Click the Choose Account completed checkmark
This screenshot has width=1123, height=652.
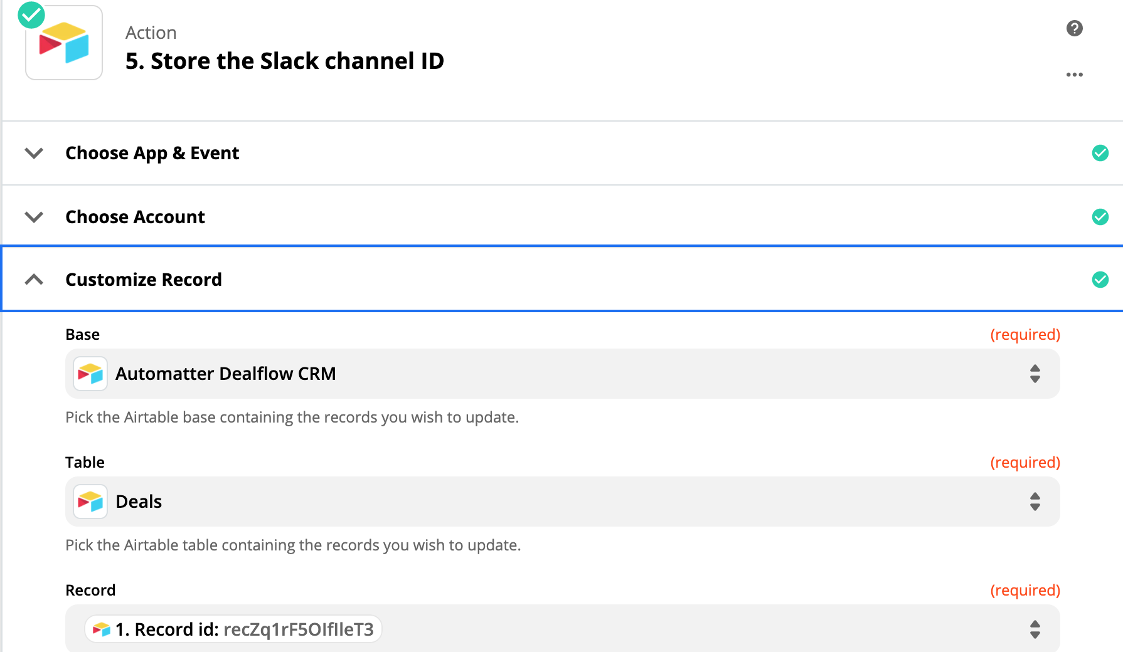coord(1100,217)
